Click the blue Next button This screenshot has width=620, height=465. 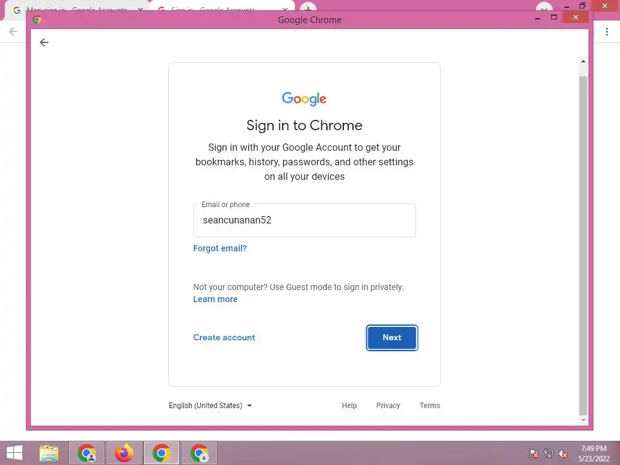[x=392, y=338]
